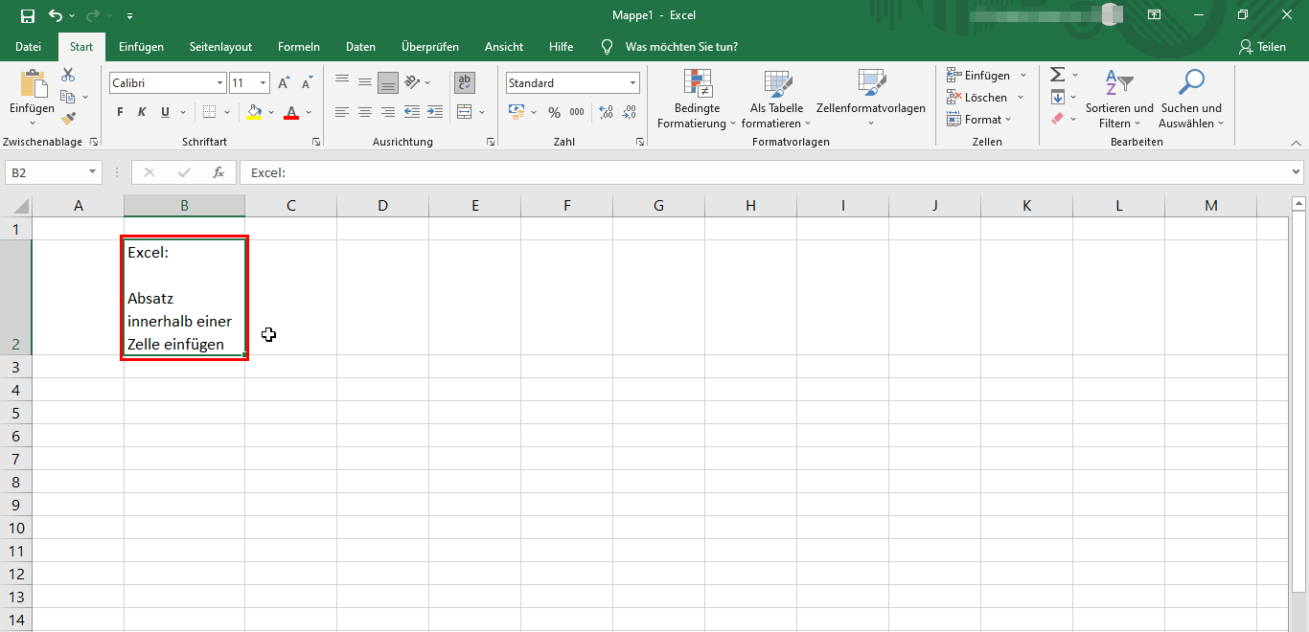Click the merge and center icon
Screen dimensions: 1309x632
pos(465,112)
